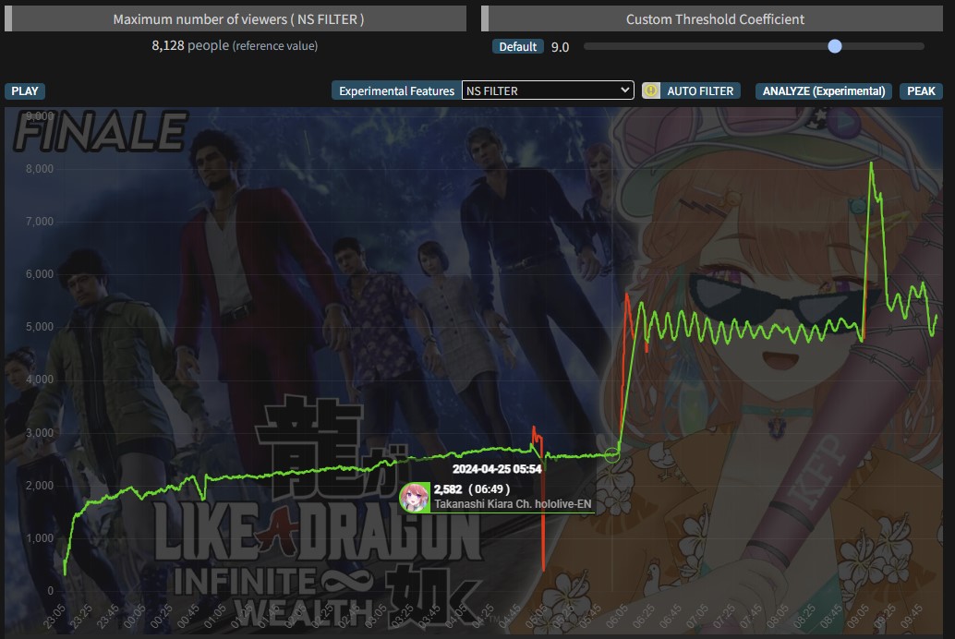Click the Custom Threshold Coefficient header
955x639 pixels.
(x=715, y=18)
